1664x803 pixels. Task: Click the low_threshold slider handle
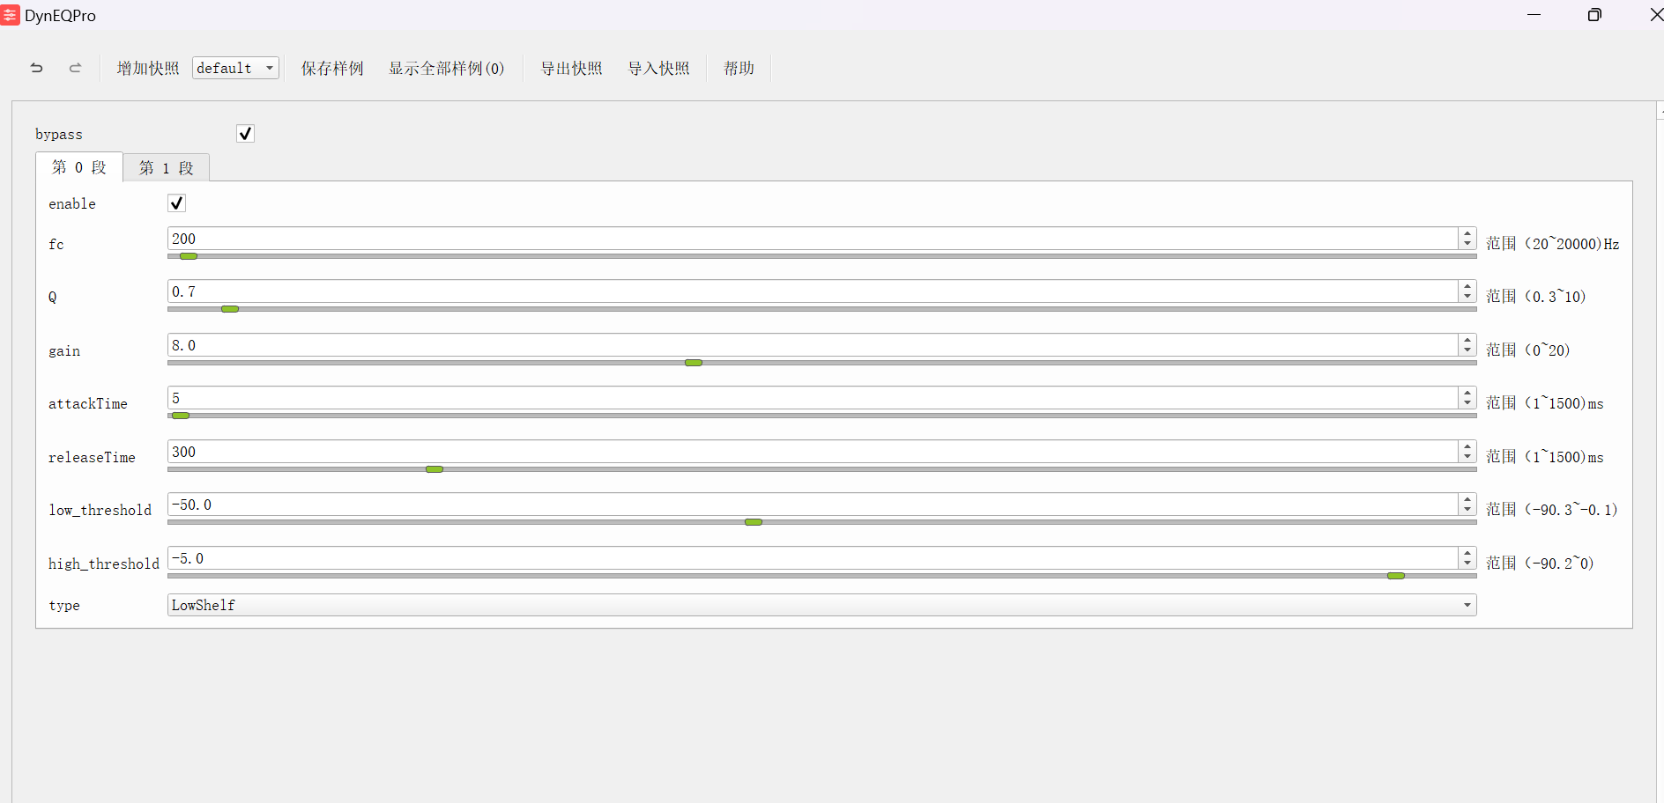(x=754, y=522)
